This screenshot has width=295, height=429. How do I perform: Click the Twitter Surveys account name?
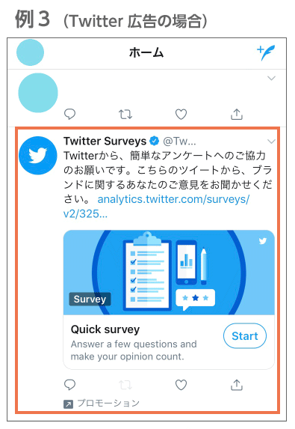click(105, 142)
